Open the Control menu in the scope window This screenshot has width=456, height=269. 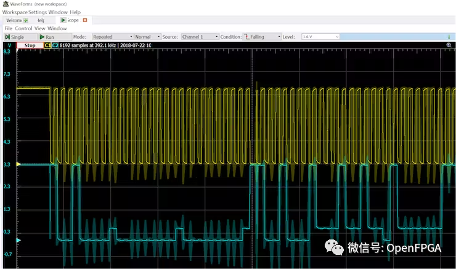[23, 28]
